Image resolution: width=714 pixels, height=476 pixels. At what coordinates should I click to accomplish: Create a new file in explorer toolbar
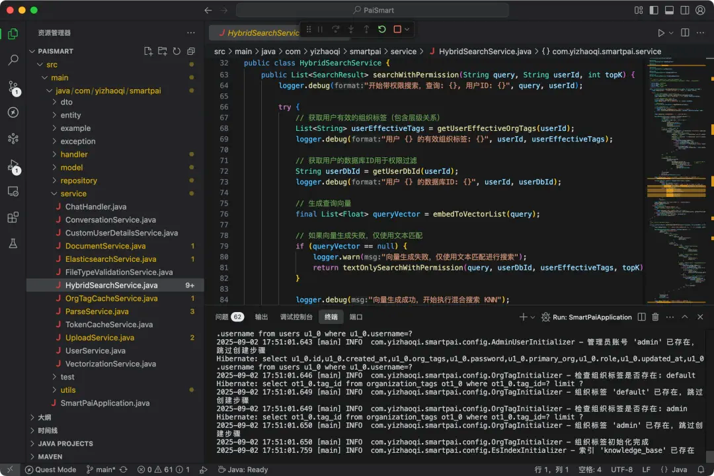pyautogui.click(x=148, y=51)
